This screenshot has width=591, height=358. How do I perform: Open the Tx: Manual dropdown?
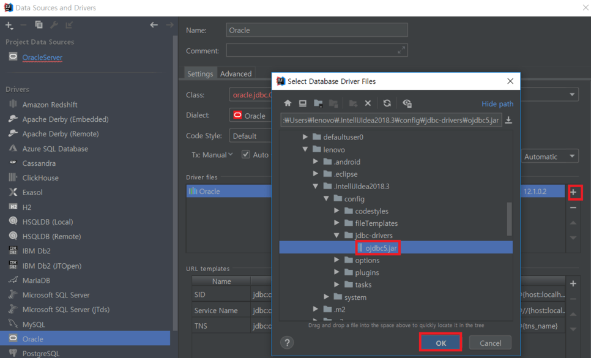pyautogui.click(x=212, y=155)
